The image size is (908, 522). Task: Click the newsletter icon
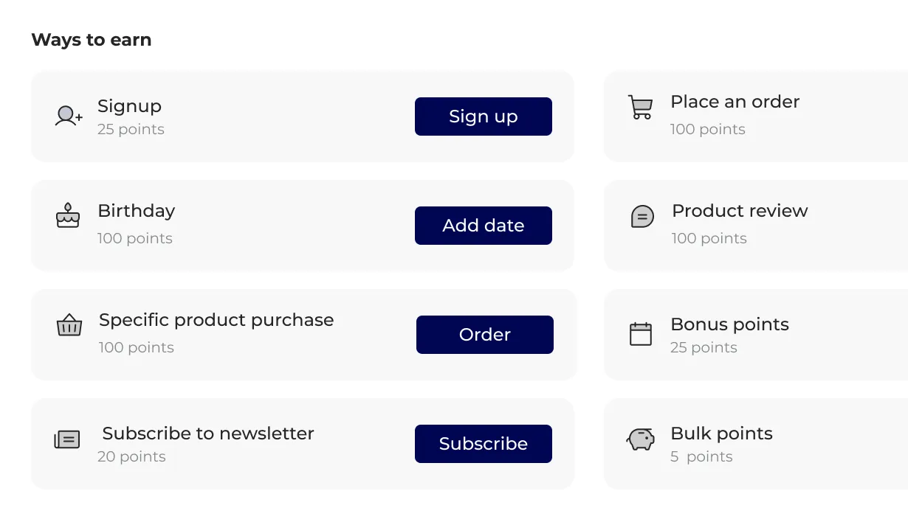(x=67, y=438)
